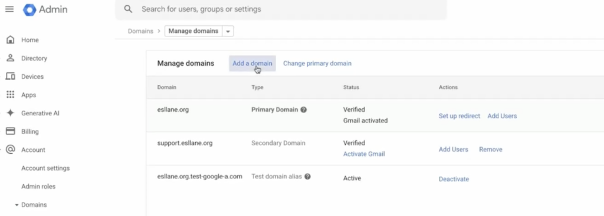Click the Manage domains heading text

(186, 64)
